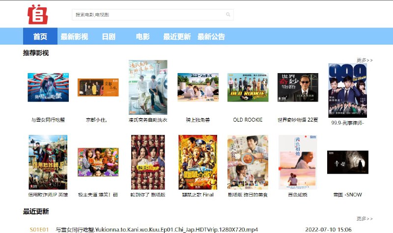Click the 凑氏商务自助洗衣 title text
Image resolution: width=393 pixels, height=233 pixels.
148,120
